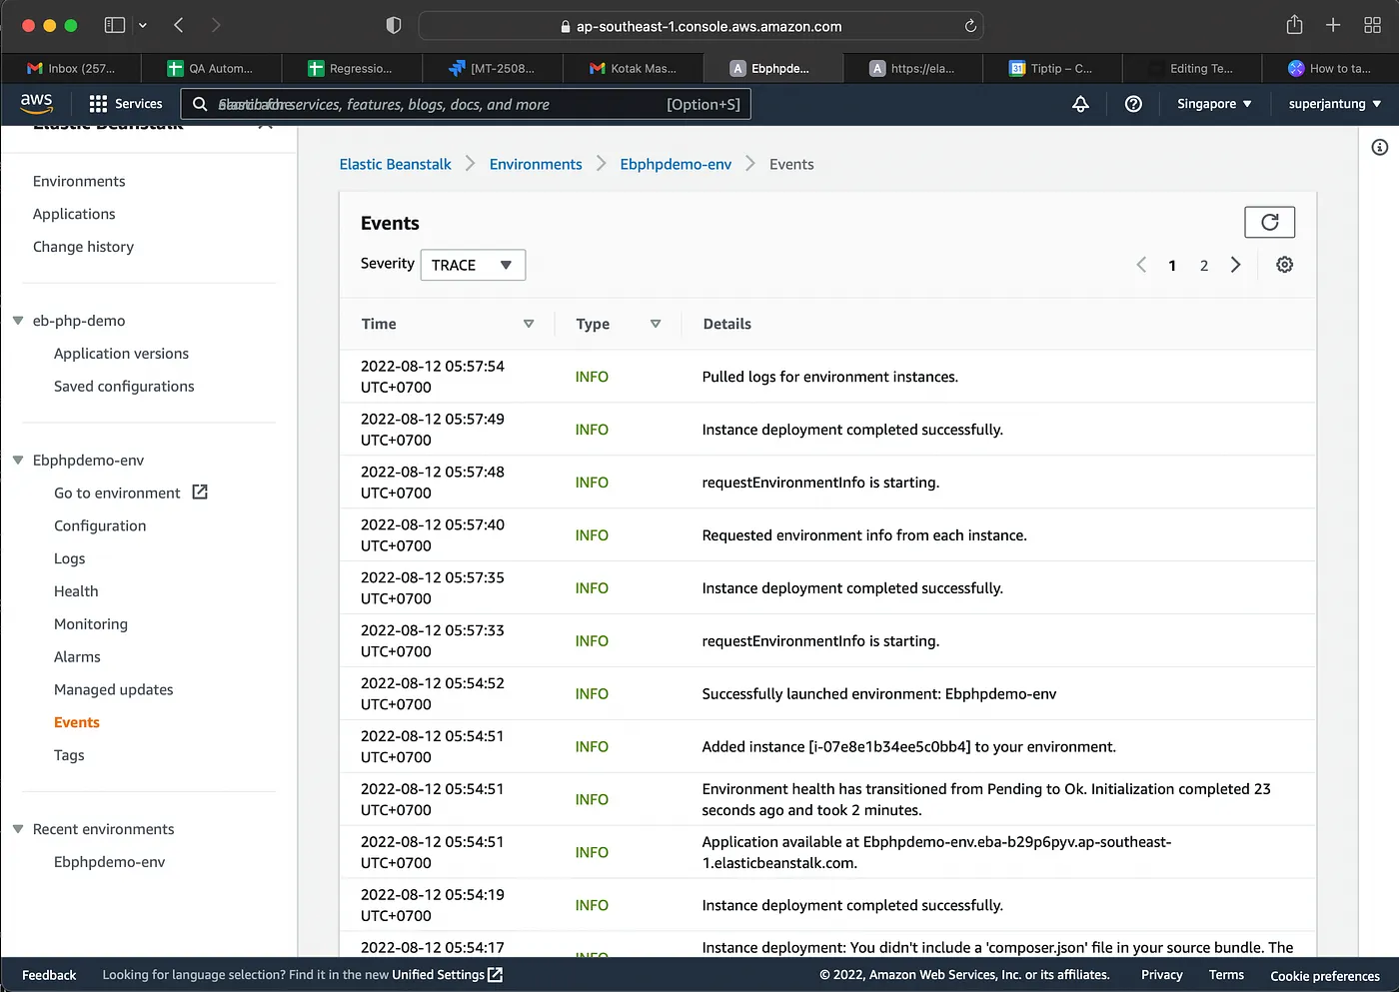This screenshot has width=1399, height=992.
Task: Open Configuration in the sidebar
Action: pyautogui.click(x=100, y=525)
